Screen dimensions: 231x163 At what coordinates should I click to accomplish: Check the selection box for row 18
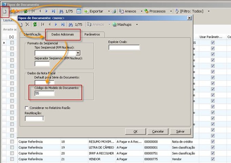[12, 142]
